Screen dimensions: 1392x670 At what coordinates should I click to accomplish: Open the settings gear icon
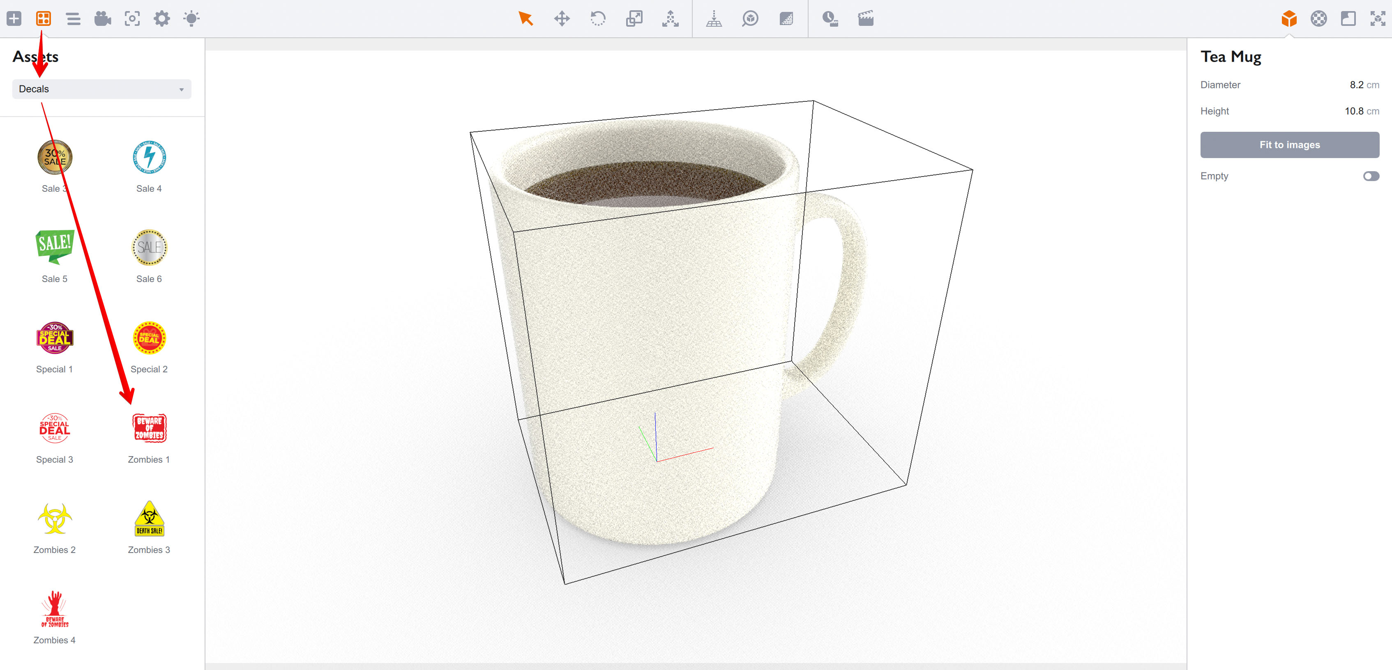(x=161, y=18)
